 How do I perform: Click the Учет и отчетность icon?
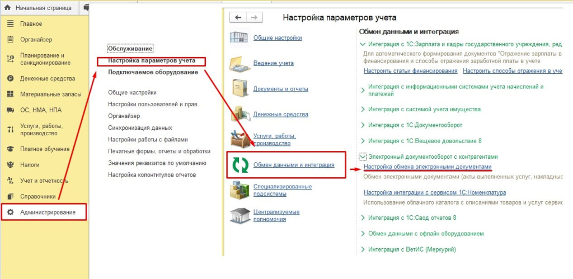coord(10,181)
